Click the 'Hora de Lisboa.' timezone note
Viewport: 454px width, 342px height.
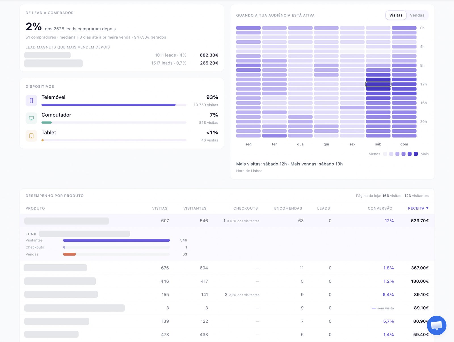250,171
